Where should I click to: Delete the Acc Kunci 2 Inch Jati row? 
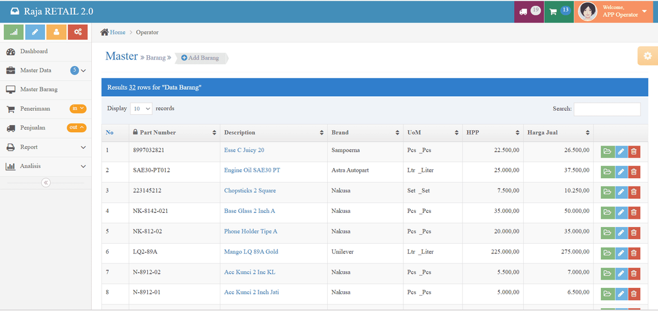[634, 294]
